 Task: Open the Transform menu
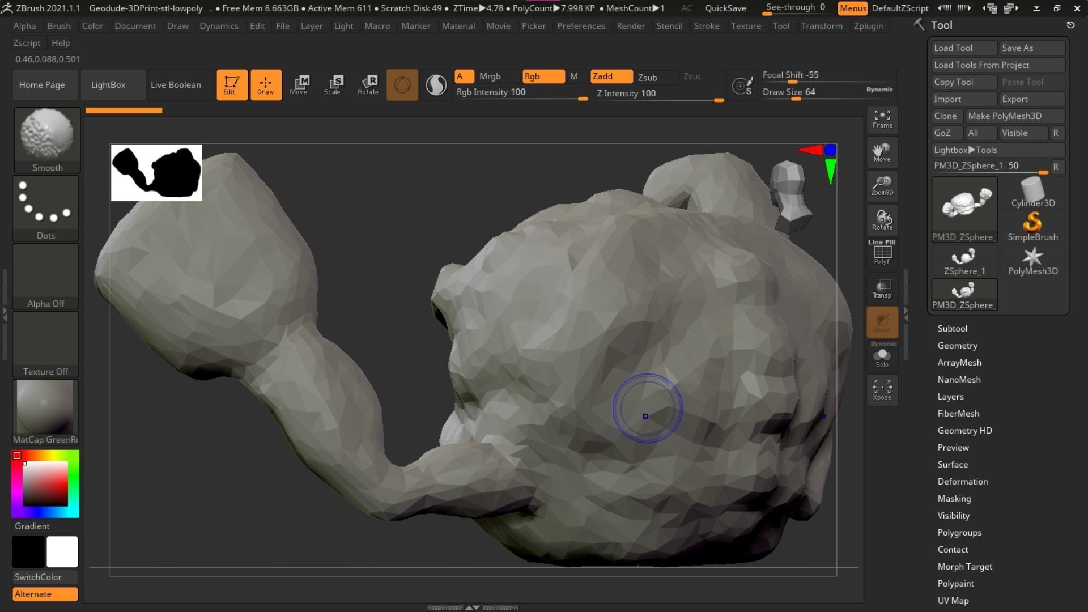pos(821,26)
